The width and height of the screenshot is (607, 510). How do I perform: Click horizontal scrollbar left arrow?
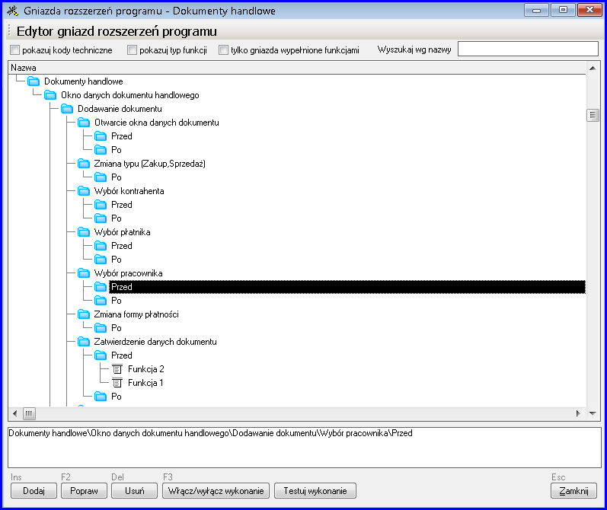click(14, 413)
